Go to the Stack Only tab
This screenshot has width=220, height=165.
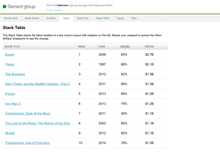[83, 18]
